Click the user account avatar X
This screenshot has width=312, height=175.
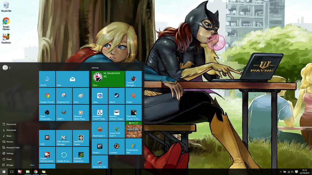coord(5,68)
